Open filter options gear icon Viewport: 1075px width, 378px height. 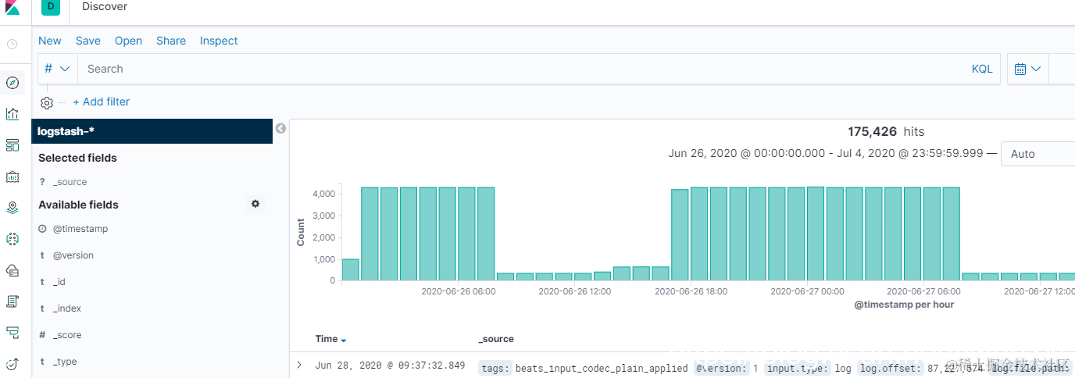point(46,103)
